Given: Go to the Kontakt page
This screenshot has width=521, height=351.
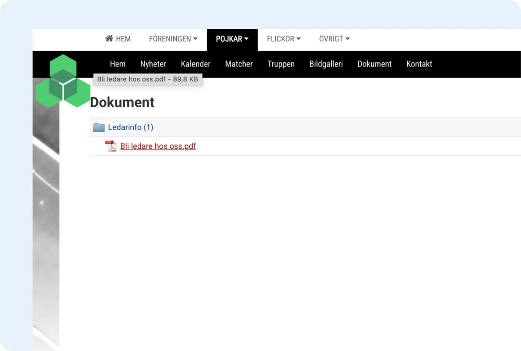Looking at the screenshot, I should click(x=419, y=64).
